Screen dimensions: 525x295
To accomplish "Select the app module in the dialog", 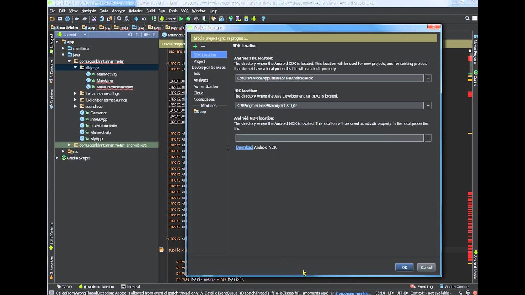I will pyautogui.click(x=200, y=111).
